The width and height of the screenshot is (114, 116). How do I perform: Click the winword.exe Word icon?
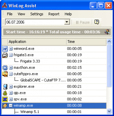point(5,49)
